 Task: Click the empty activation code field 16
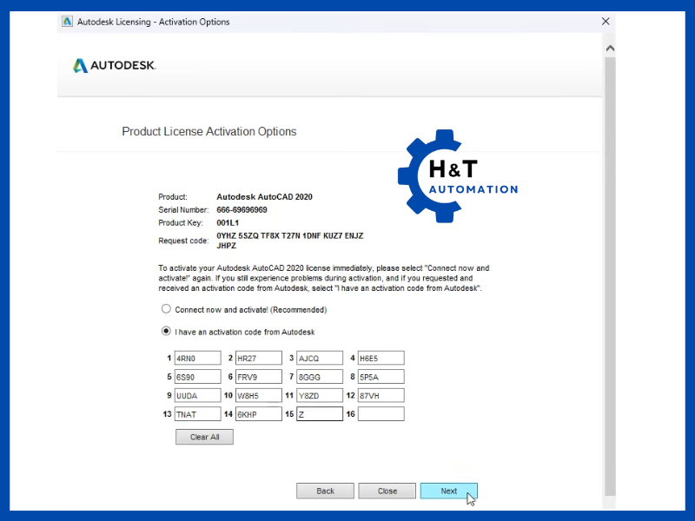tap(381, 414)
